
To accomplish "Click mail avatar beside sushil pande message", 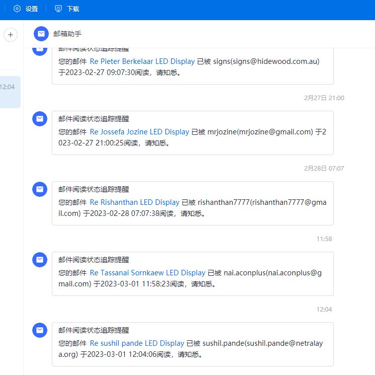I will pyautogui.click(x=40, y=330).
